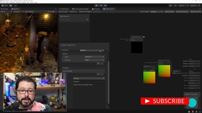Screen dimensions: 202x113
Task: Expand the Layout dropdown
Action: tap(195, 6)
